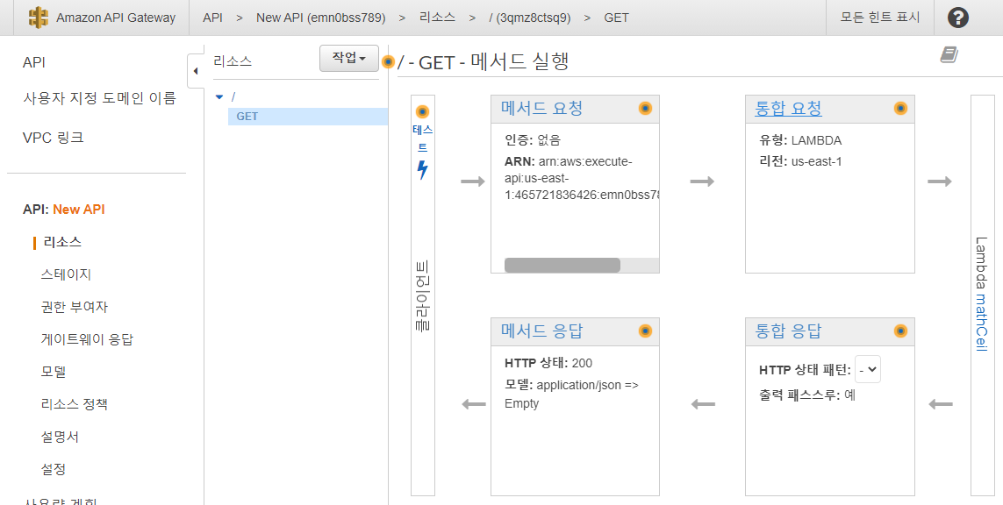Click the 메서드 요청 horizontal scrollbar thumb
The width and height of the screenshot is (1003, 505).
[562, 266]
